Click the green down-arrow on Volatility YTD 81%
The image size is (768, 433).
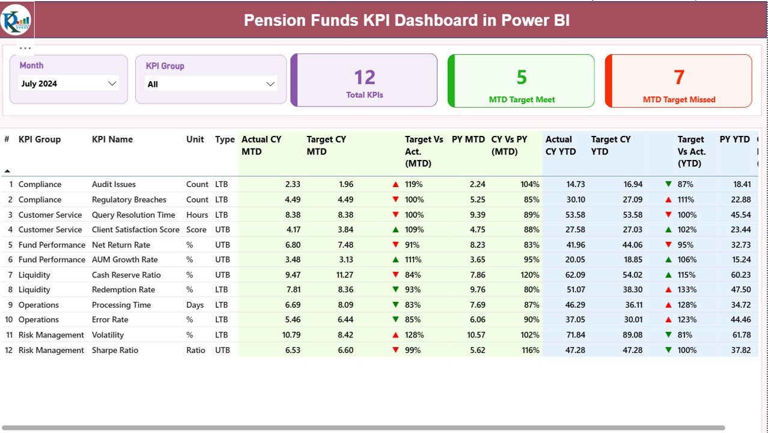669,334
